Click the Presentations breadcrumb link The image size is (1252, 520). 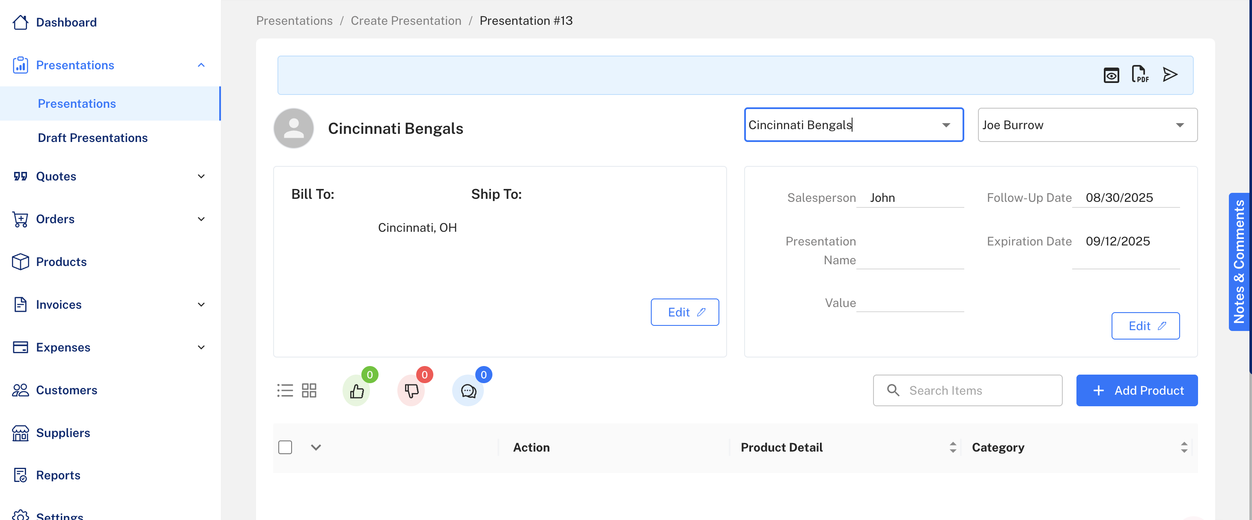click(295, 21)
